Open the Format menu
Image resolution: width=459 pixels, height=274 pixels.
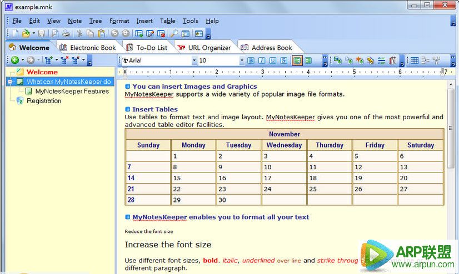pyautogui.click(x=119, y=21)
